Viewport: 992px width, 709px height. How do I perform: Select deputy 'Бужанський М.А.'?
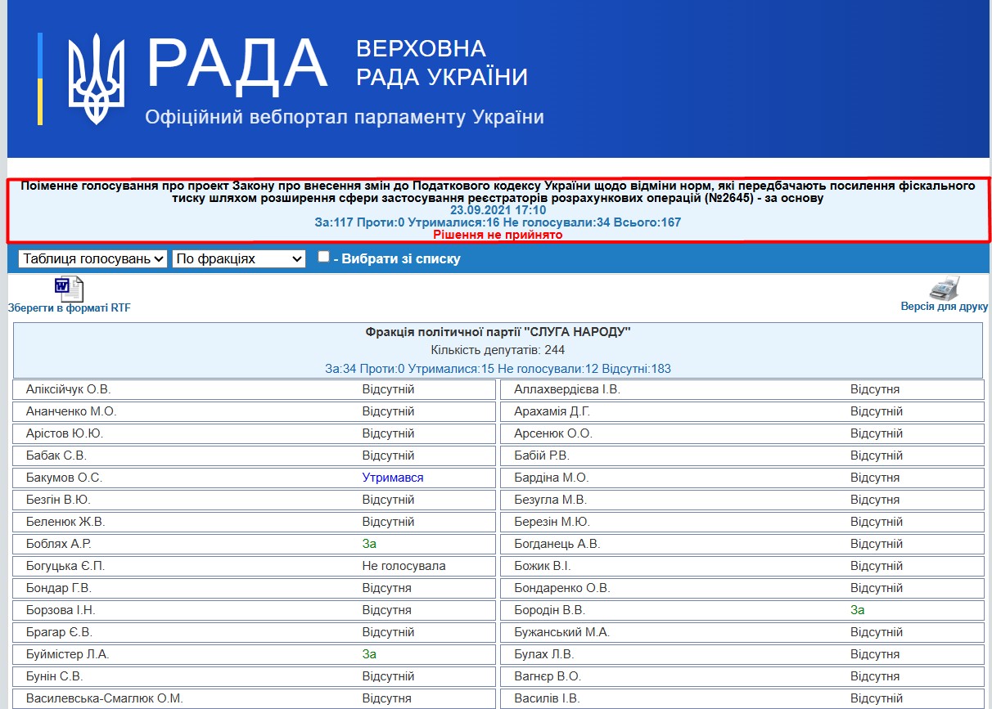[562, 632]
